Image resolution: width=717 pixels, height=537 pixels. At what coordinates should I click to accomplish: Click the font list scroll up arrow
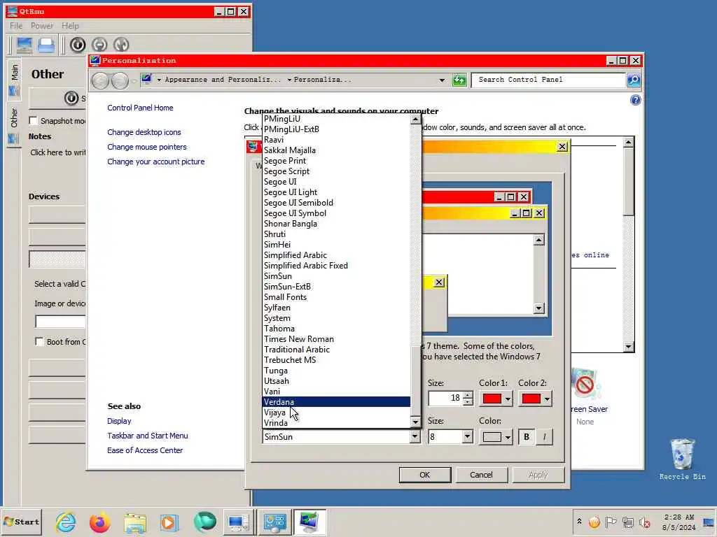pos(415,119)
